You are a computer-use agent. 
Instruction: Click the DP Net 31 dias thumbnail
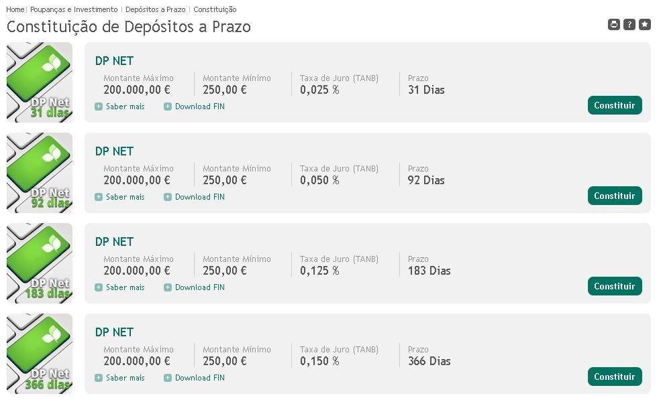[x=40, y=82]
